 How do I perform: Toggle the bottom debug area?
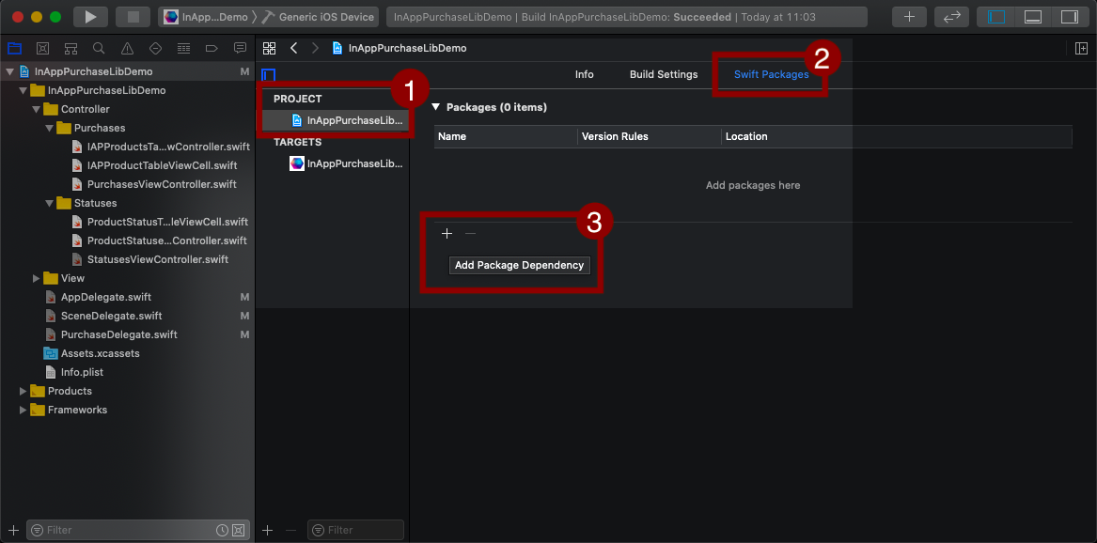(1033, 17)
